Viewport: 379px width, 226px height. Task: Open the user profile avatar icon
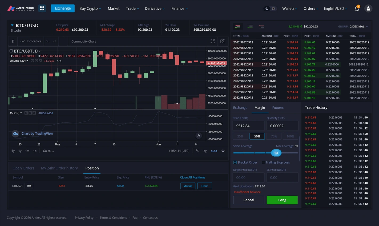point(368,9)
